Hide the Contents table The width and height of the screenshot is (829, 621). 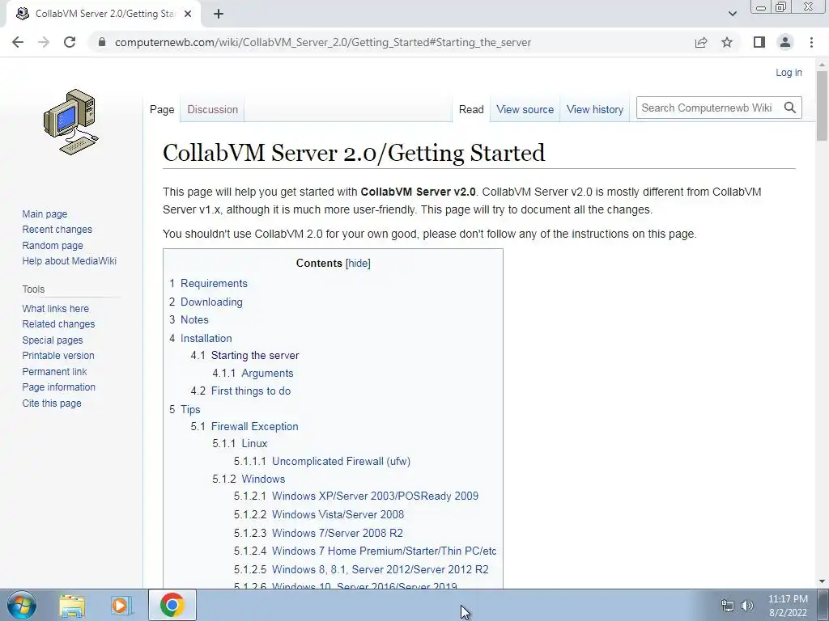358,263
